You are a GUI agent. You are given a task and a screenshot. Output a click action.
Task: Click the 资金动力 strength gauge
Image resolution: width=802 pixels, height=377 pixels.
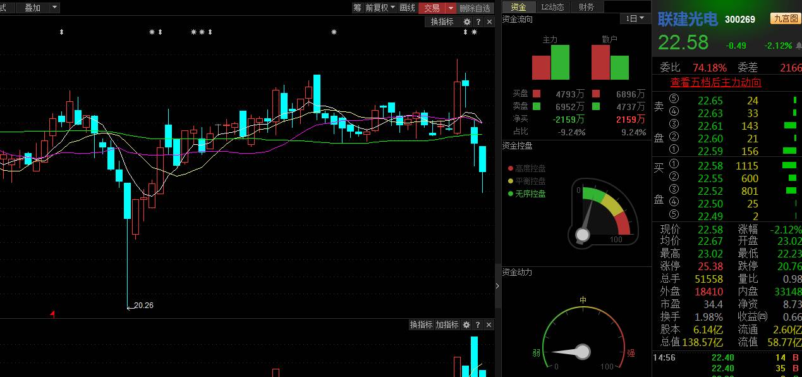(583, 338)
